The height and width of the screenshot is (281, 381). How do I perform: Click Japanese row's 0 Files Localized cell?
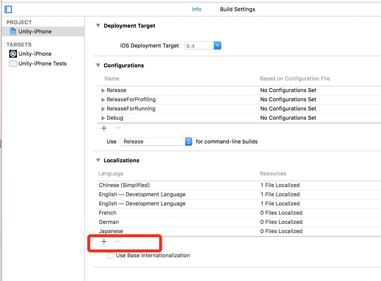pyautogui.click(x=281, y=231)
